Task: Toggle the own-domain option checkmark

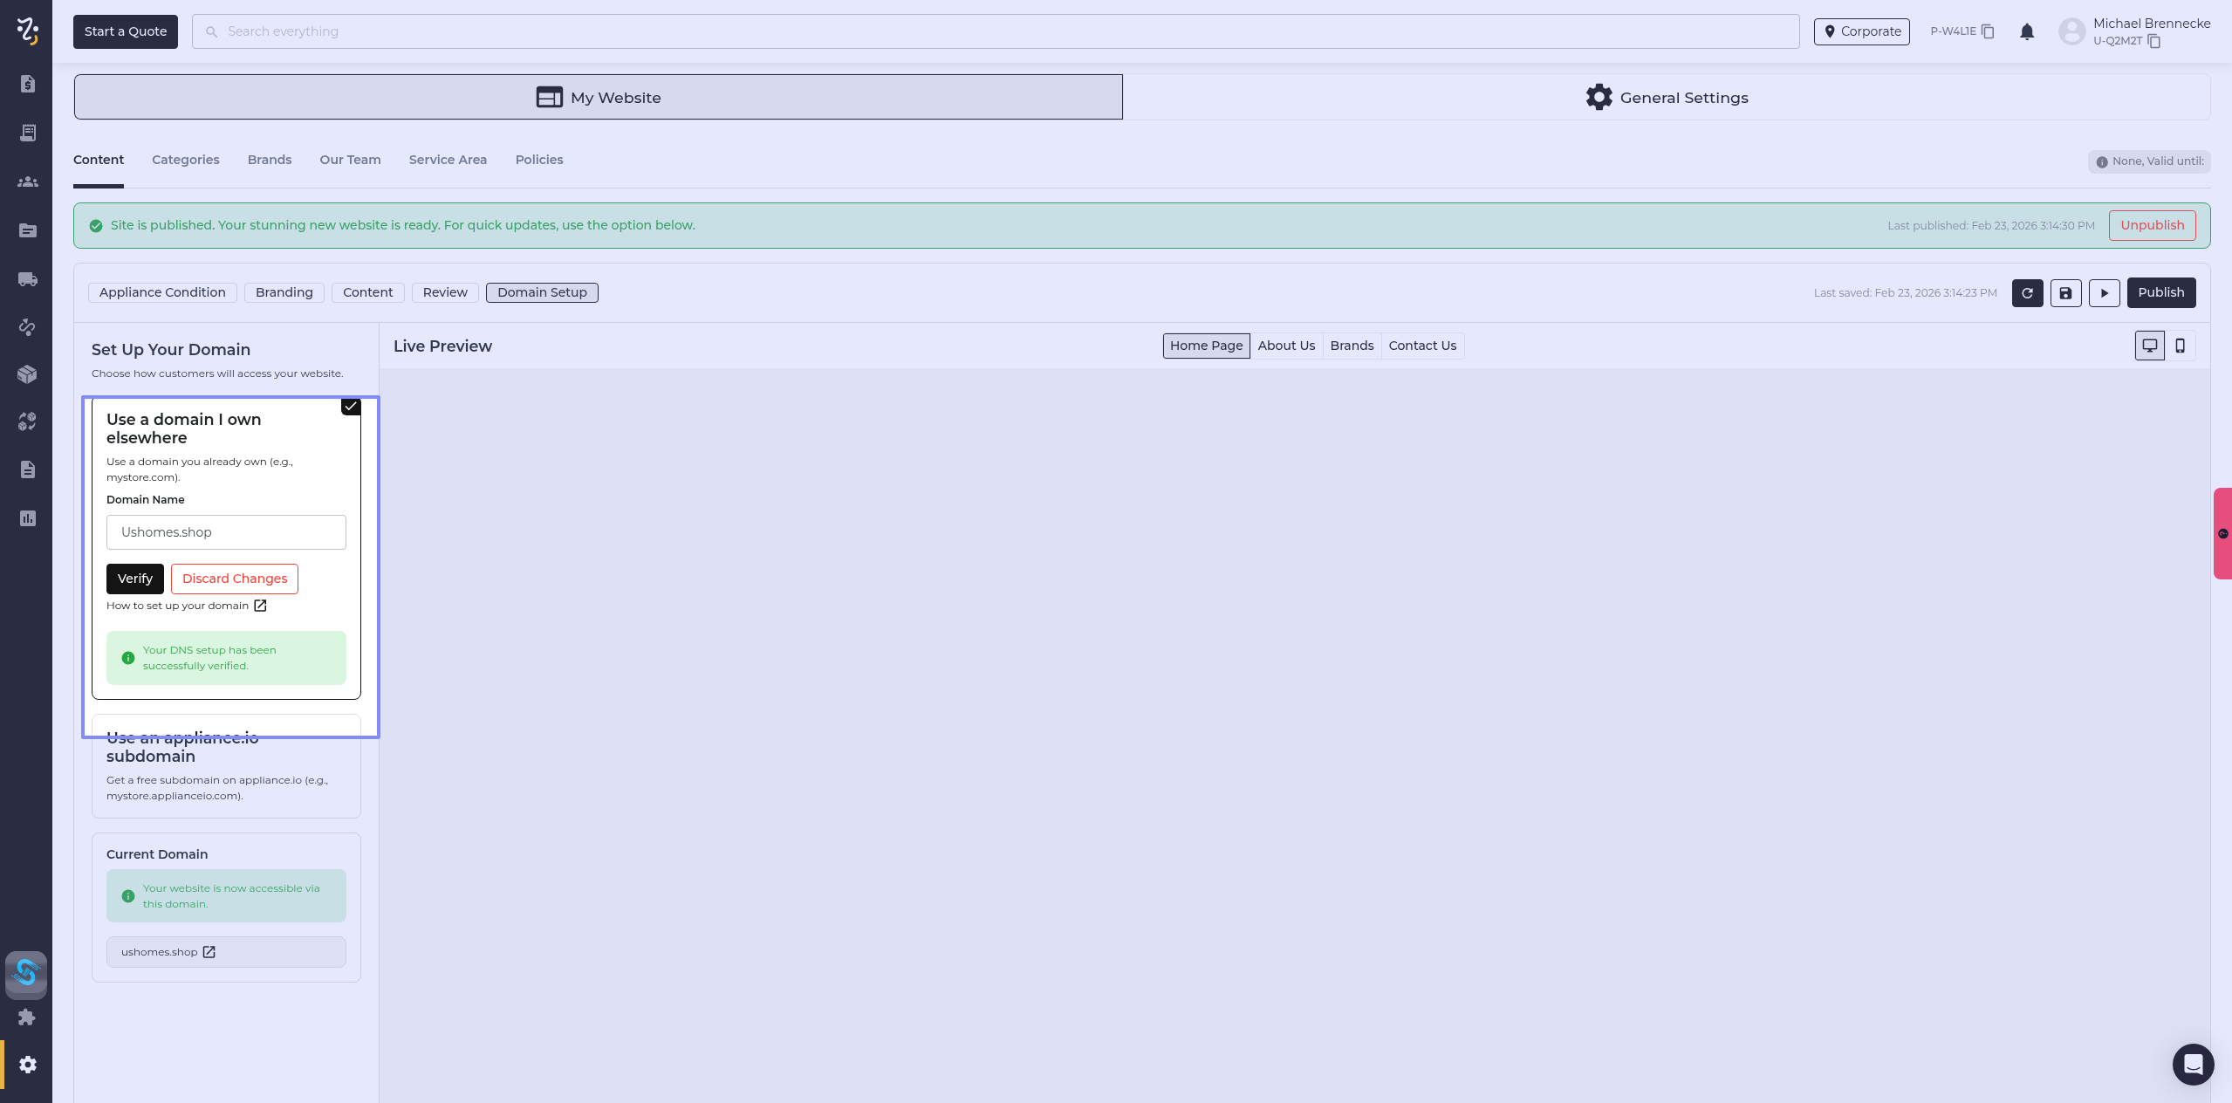Action: click(x=351, y=407)
